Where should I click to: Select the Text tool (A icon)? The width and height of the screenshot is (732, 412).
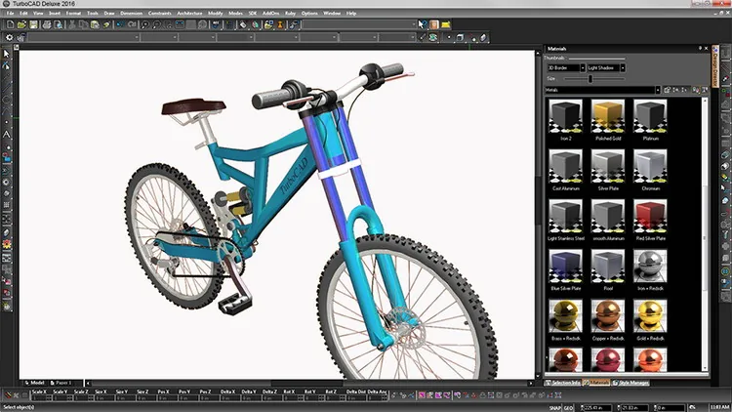[6, 135]
